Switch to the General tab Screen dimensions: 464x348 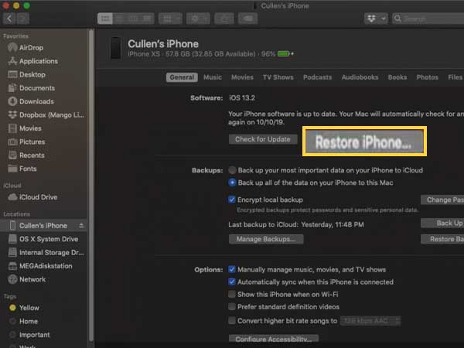coord(182,77)
